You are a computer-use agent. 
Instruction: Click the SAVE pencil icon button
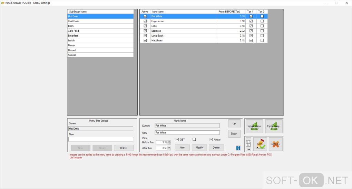pos(260,144)
